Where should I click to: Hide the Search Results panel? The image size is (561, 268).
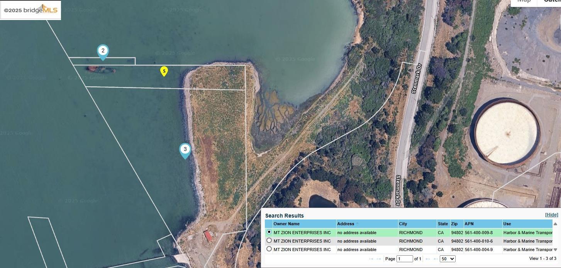(551, 215)
